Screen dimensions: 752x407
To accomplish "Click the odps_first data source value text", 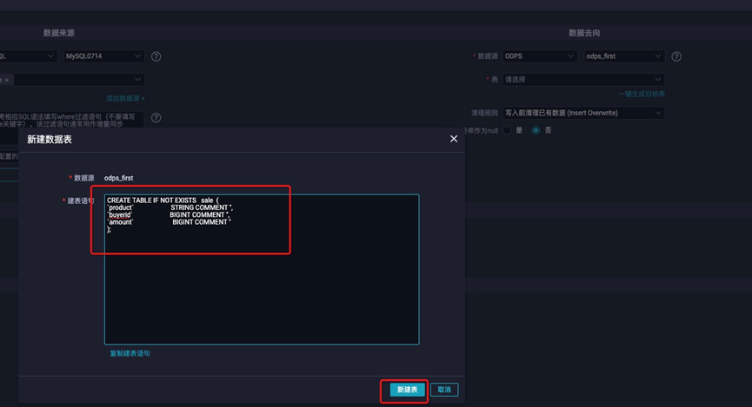I will pyautogui.click(x=119, y=178).
